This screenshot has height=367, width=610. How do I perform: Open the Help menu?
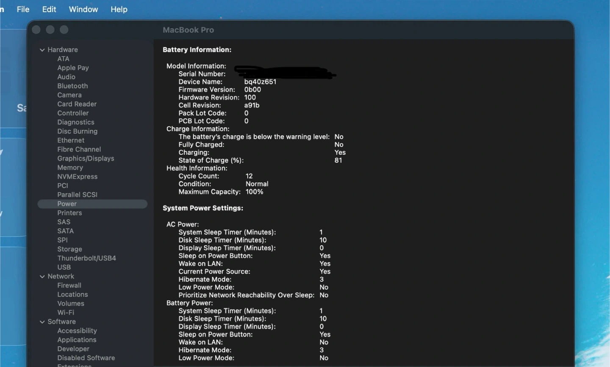119,9
